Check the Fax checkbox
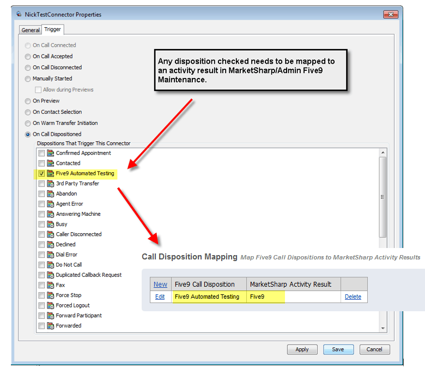The width and height of the screenshot is (425, 369). (41, 285)
